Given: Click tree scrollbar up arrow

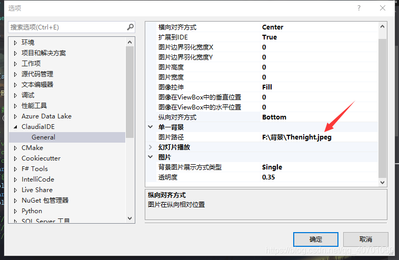Looking at the screenshot, I should (x=130, y=42).
